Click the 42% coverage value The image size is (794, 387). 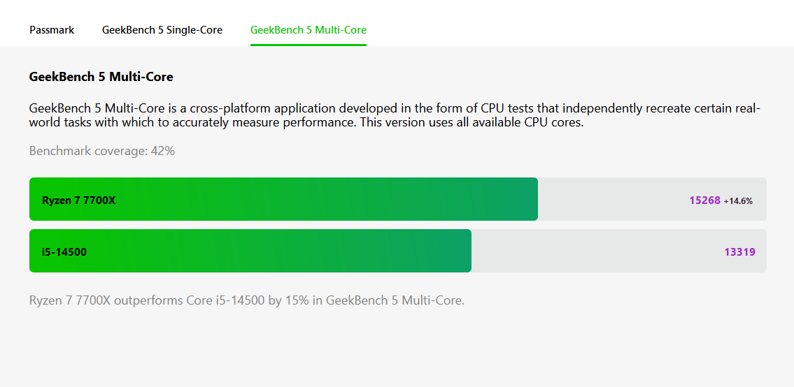[163, 151]
